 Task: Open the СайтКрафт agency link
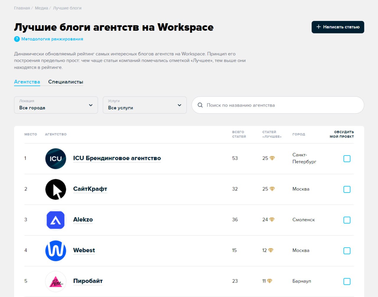(90, 189)
